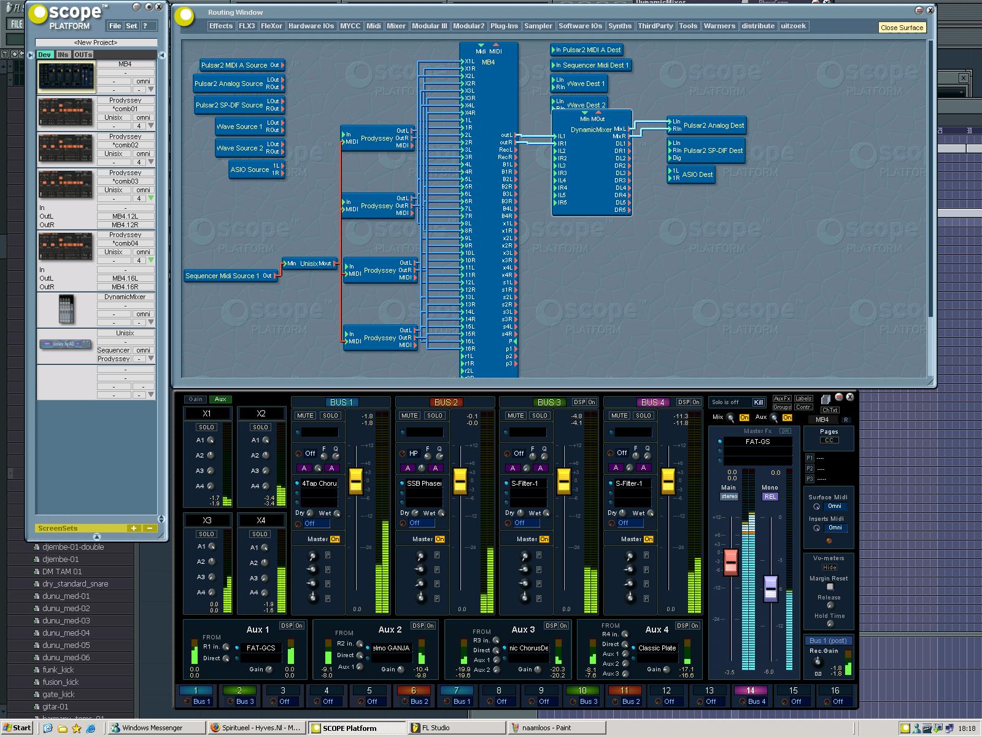Expand the Prodyssey *comb02 dropdown triangle

[x=150, y=162]
